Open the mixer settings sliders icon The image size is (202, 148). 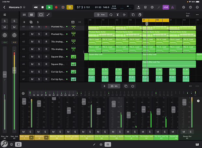tap(5, 15)
